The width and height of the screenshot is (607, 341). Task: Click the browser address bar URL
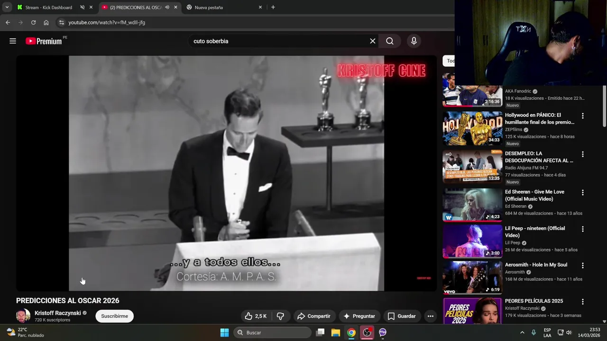tap(107, 22)
